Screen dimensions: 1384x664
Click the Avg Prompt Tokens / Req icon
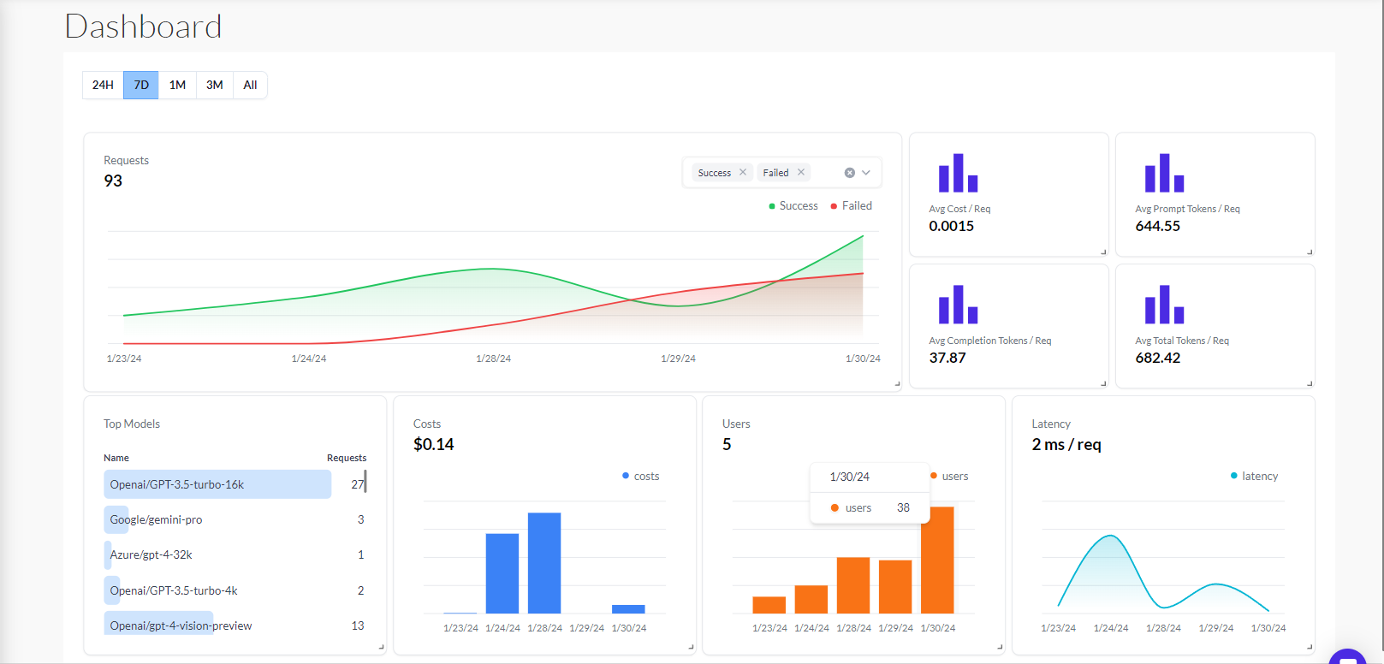[x=1164, y=173]
